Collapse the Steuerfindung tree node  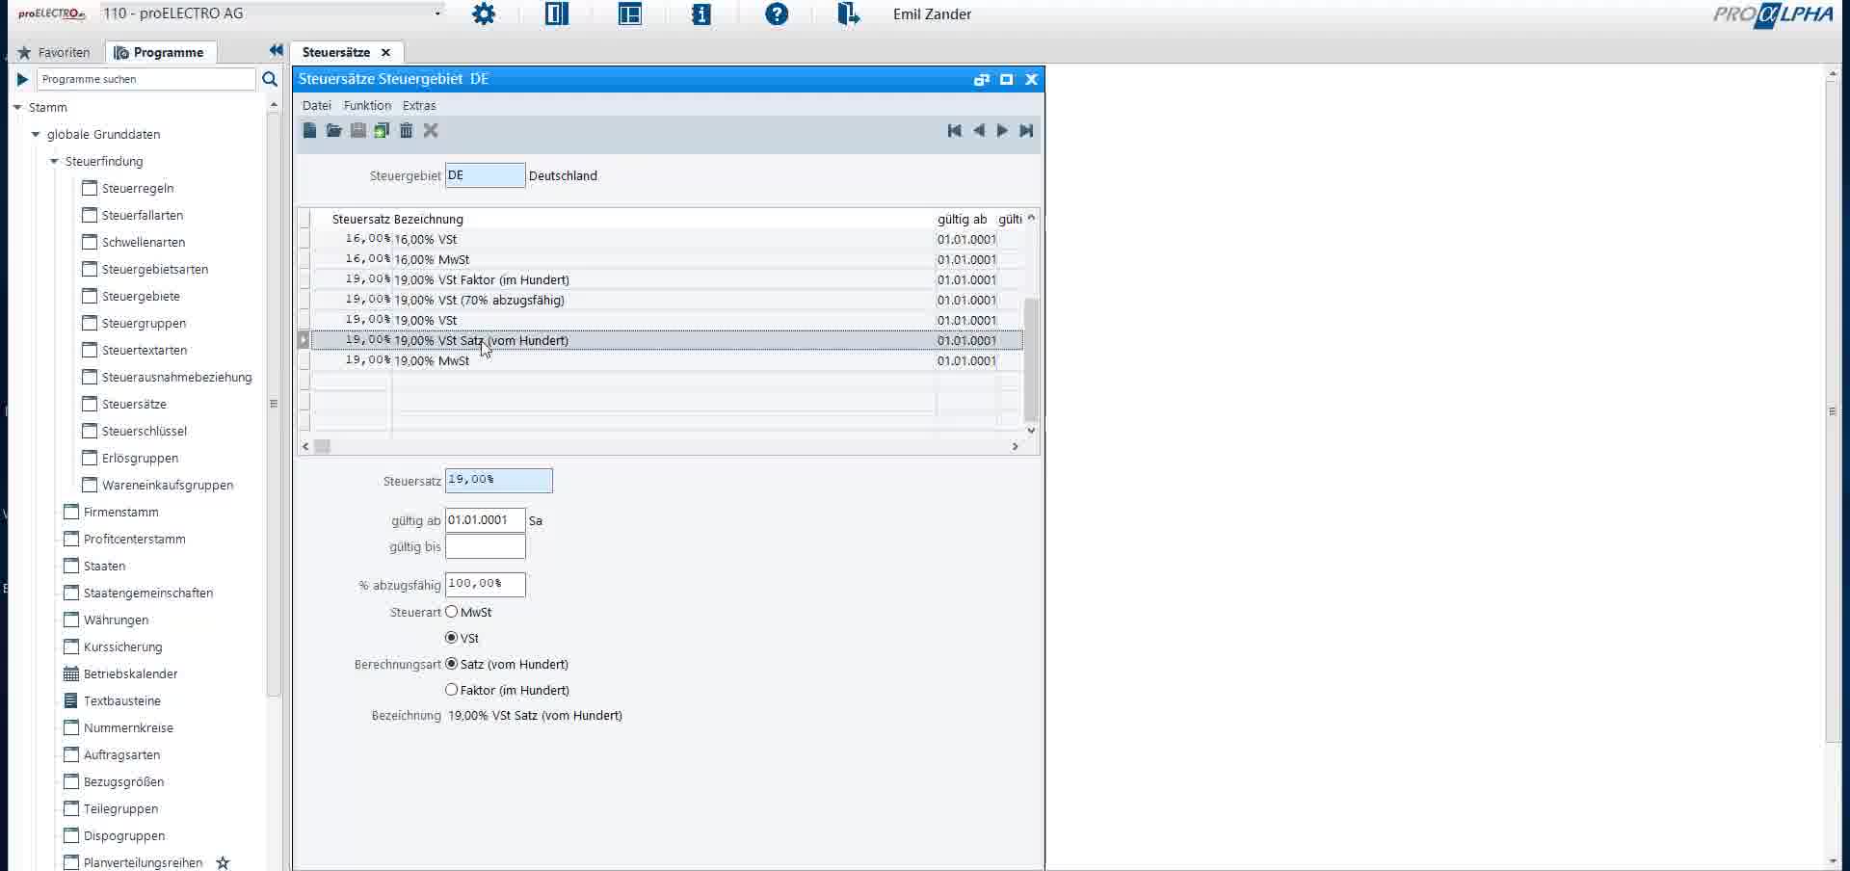click(x=54, y=161)
